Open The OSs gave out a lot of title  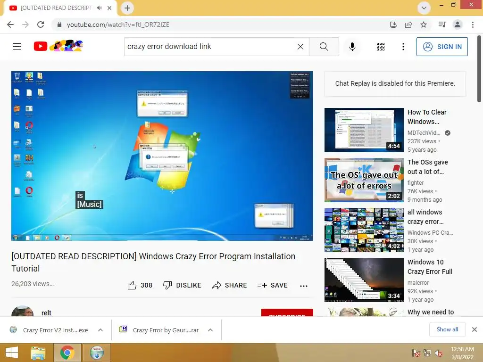427,167
